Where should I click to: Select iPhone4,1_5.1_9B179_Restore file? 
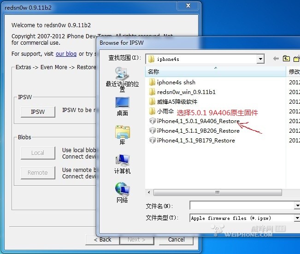[192, 141]
